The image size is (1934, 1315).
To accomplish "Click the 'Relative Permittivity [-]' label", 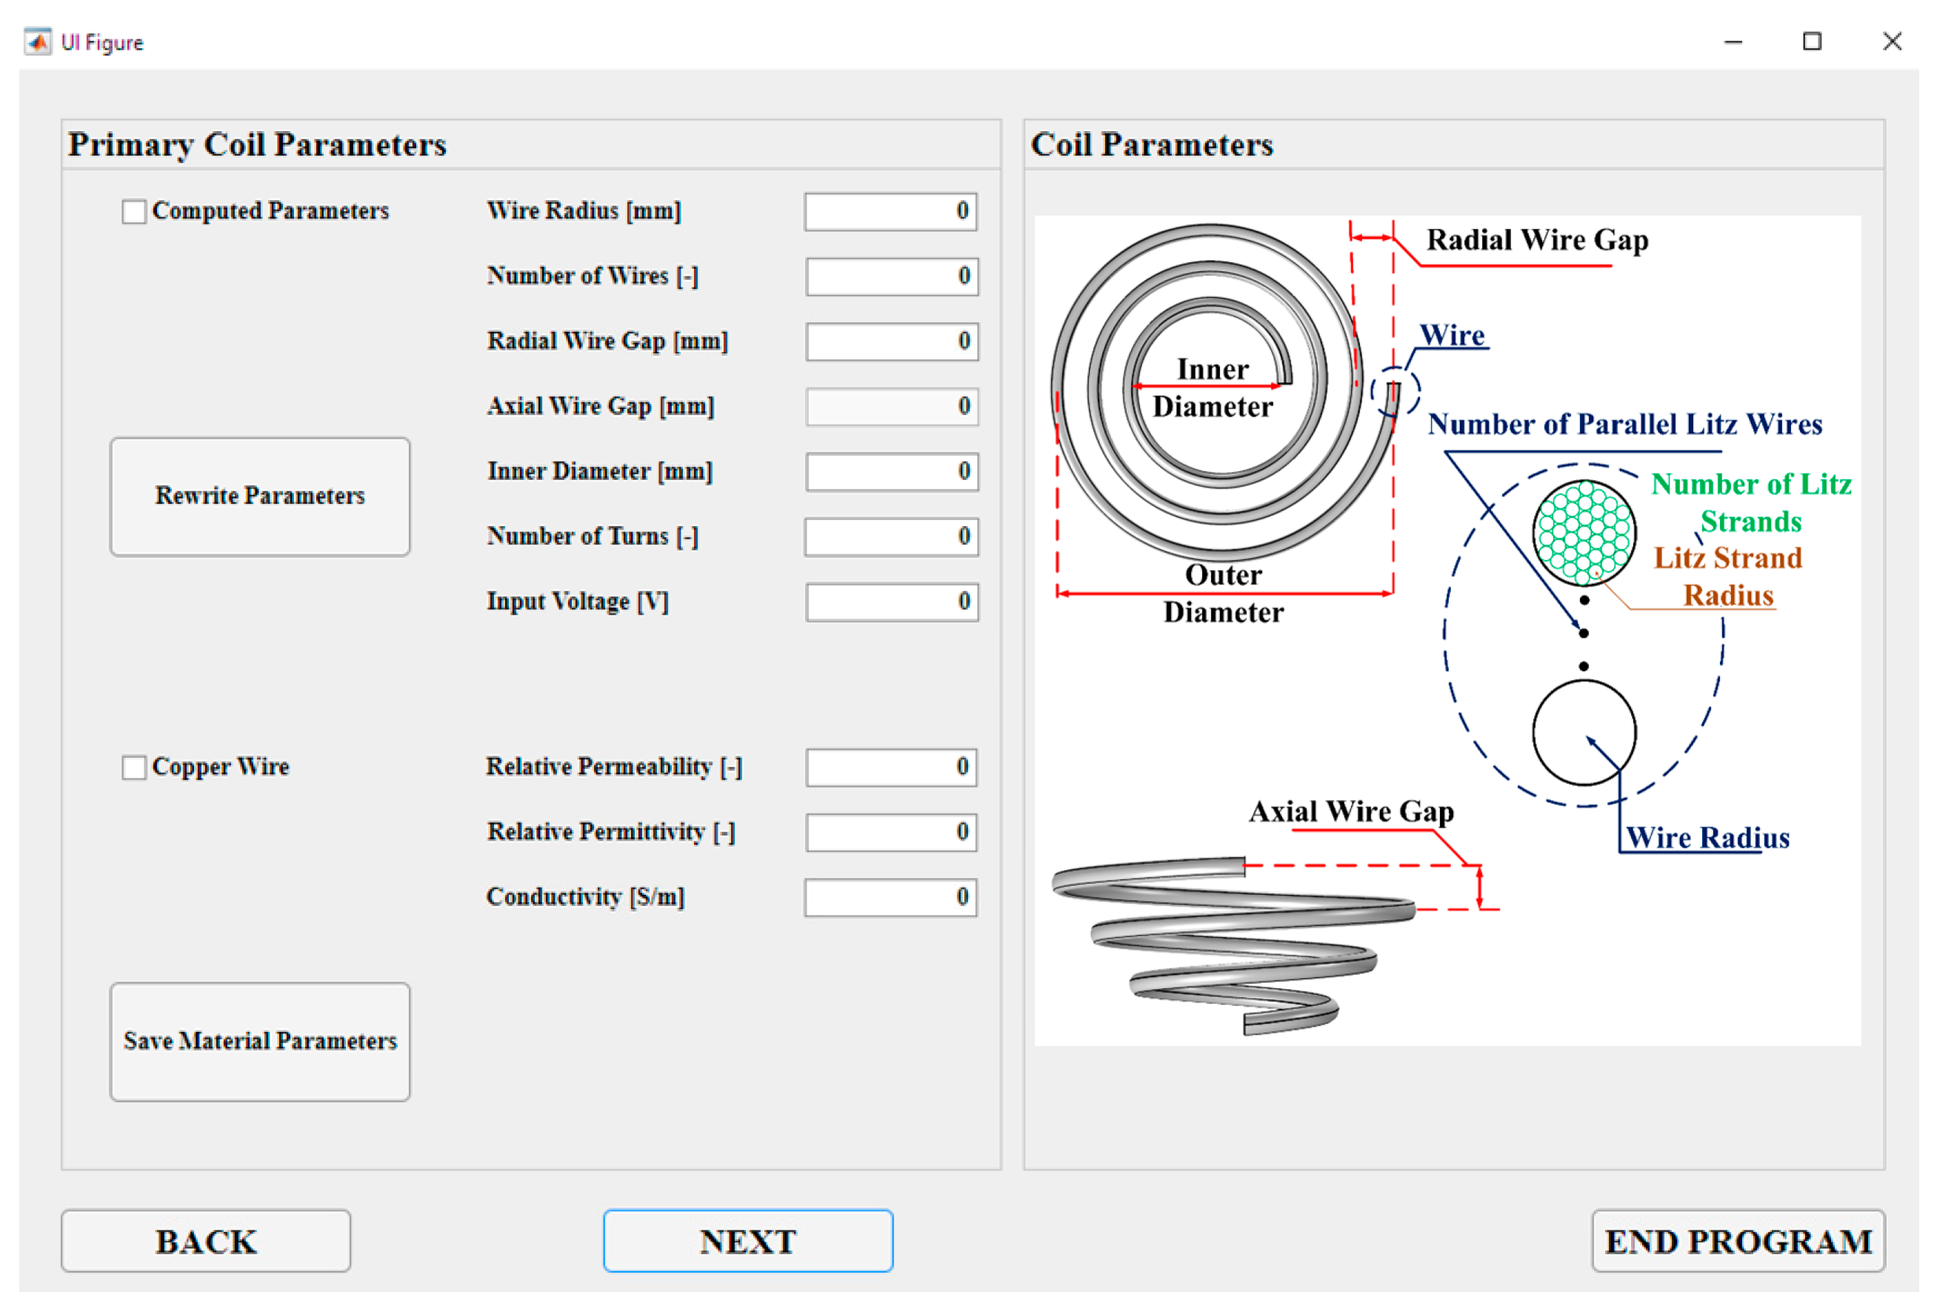I will [x=611, y=832].
